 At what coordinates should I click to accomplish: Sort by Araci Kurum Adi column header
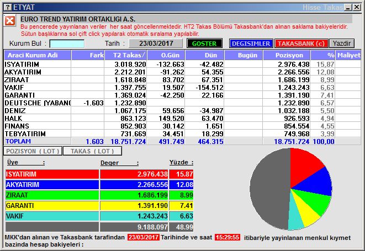38,55
